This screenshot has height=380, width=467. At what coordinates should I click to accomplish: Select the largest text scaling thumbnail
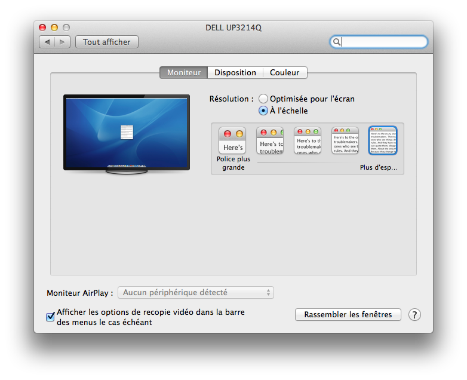point(232,140)
